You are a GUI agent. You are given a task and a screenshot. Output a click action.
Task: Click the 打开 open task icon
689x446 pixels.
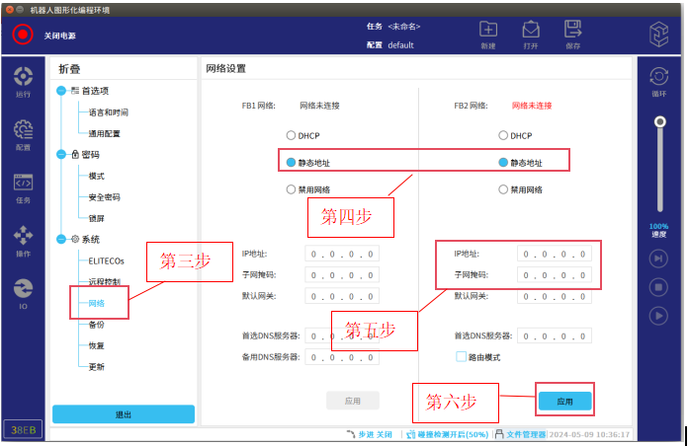point(531,30)
